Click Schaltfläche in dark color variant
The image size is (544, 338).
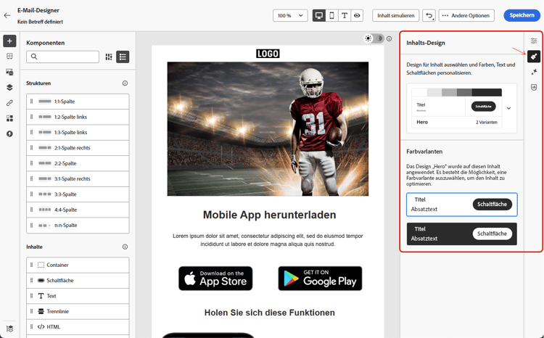point(492,234)
